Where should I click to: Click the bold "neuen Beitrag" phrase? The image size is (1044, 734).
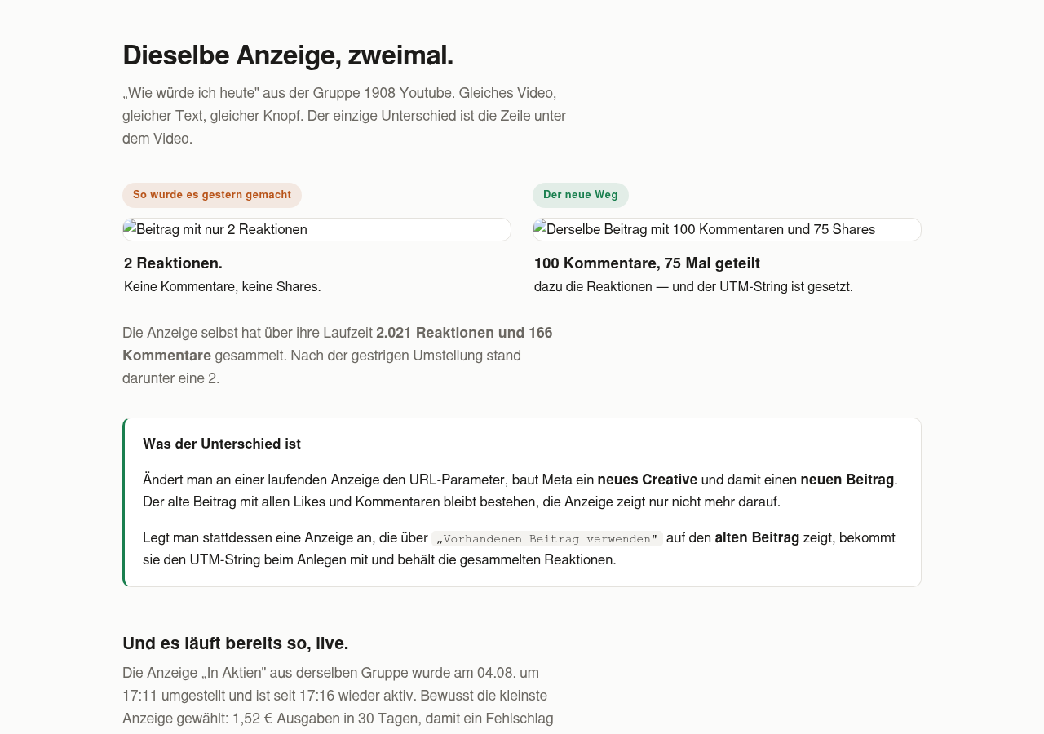[847, 480]
